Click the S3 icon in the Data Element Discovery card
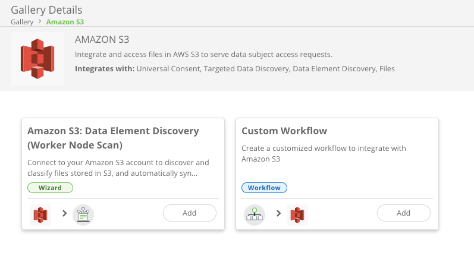The width and height of the screenshot is (474, 259). [x=40, y=215]
